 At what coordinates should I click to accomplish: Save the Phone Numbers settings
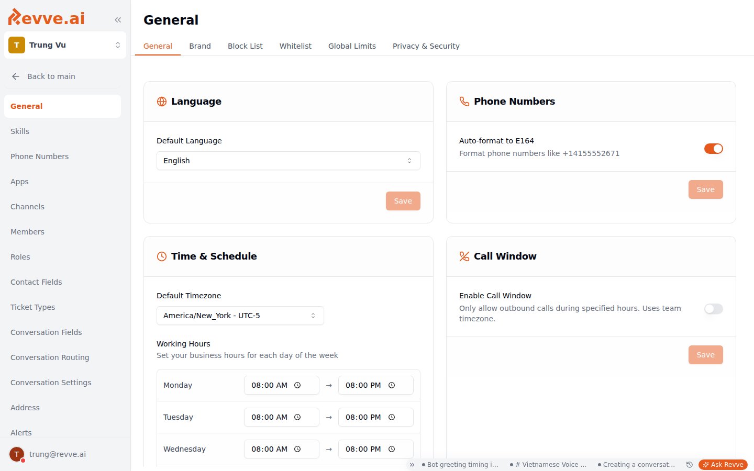click(x=706, y=189)
